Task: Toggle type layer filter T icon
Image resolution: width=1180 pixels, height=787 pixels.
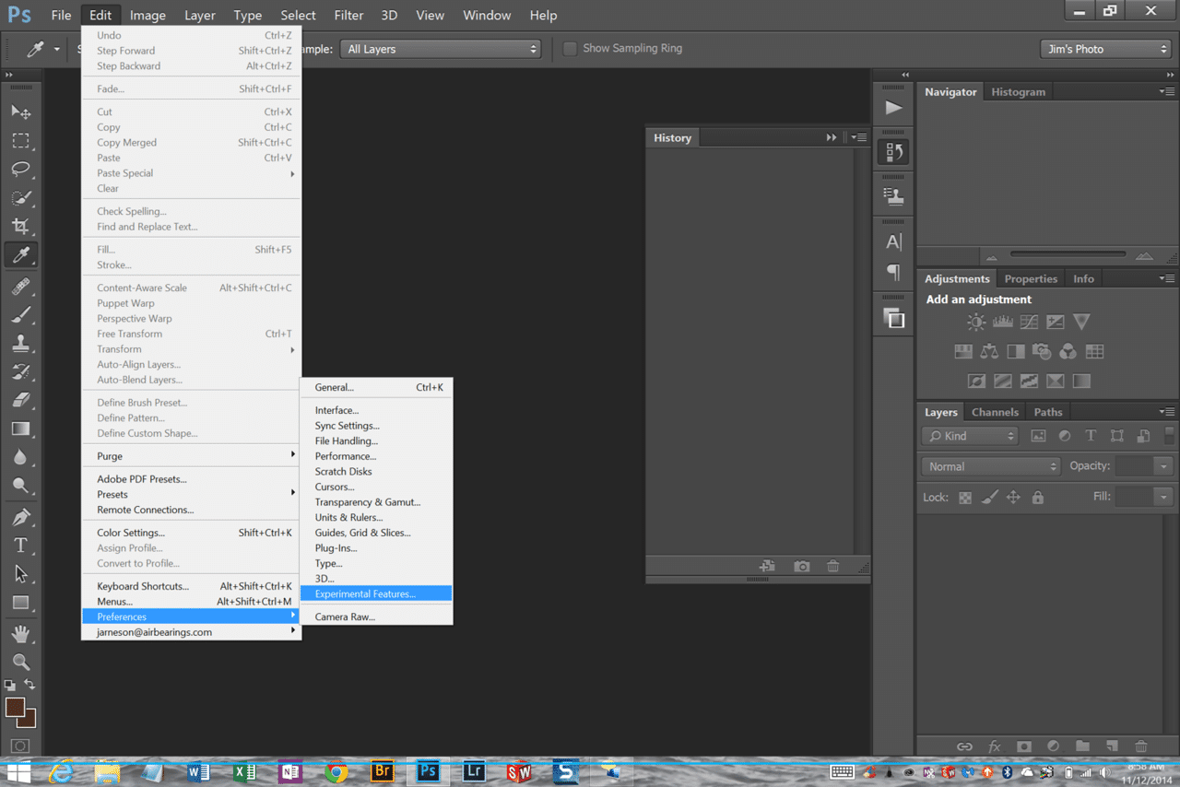Action: click(1091, 436)
